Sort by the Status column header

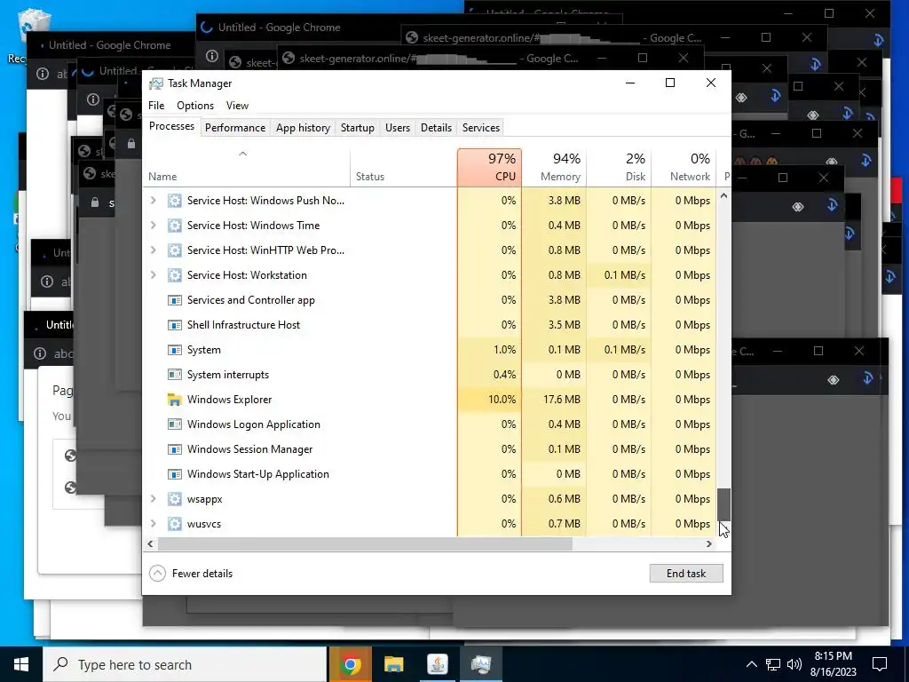click(x=404, y=168)
